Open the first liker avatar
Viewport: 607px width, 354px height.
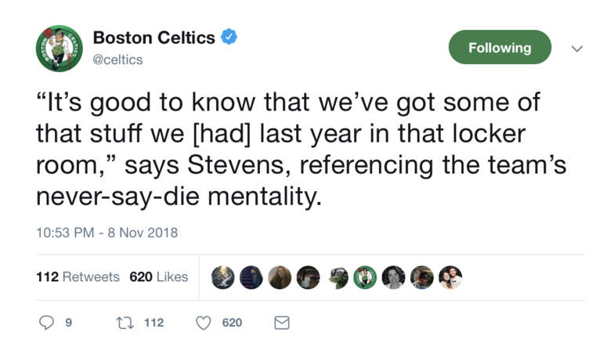(223, 277)
